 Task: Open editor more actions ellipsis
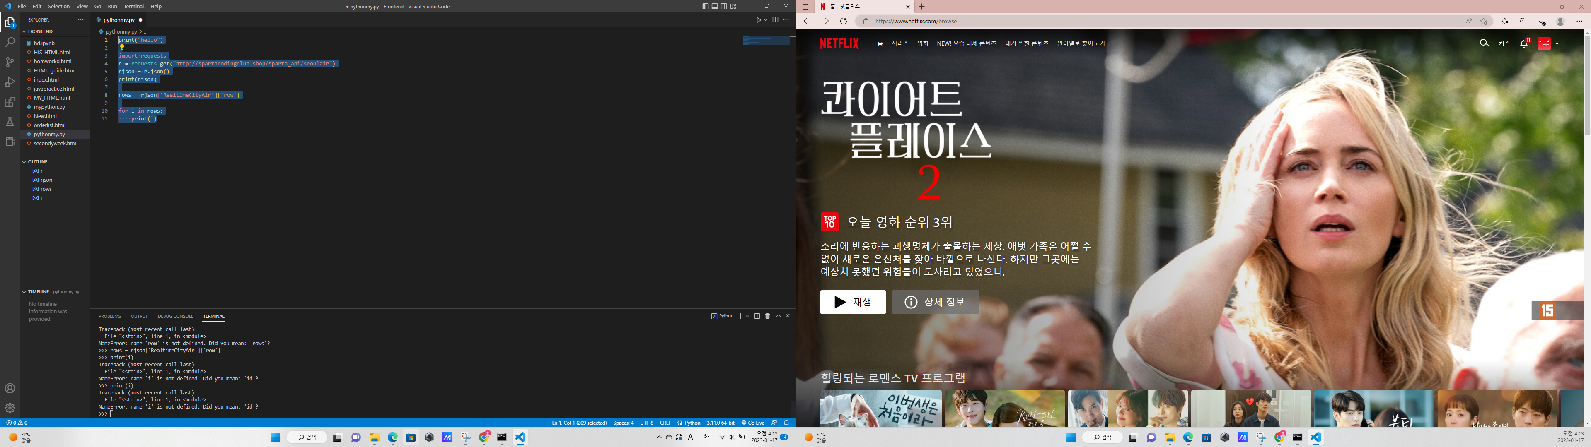tap(786, 20)
